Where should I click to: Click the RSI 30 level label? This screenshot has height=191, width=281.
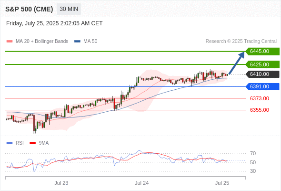pyautogui.click(x=253, y=171)
